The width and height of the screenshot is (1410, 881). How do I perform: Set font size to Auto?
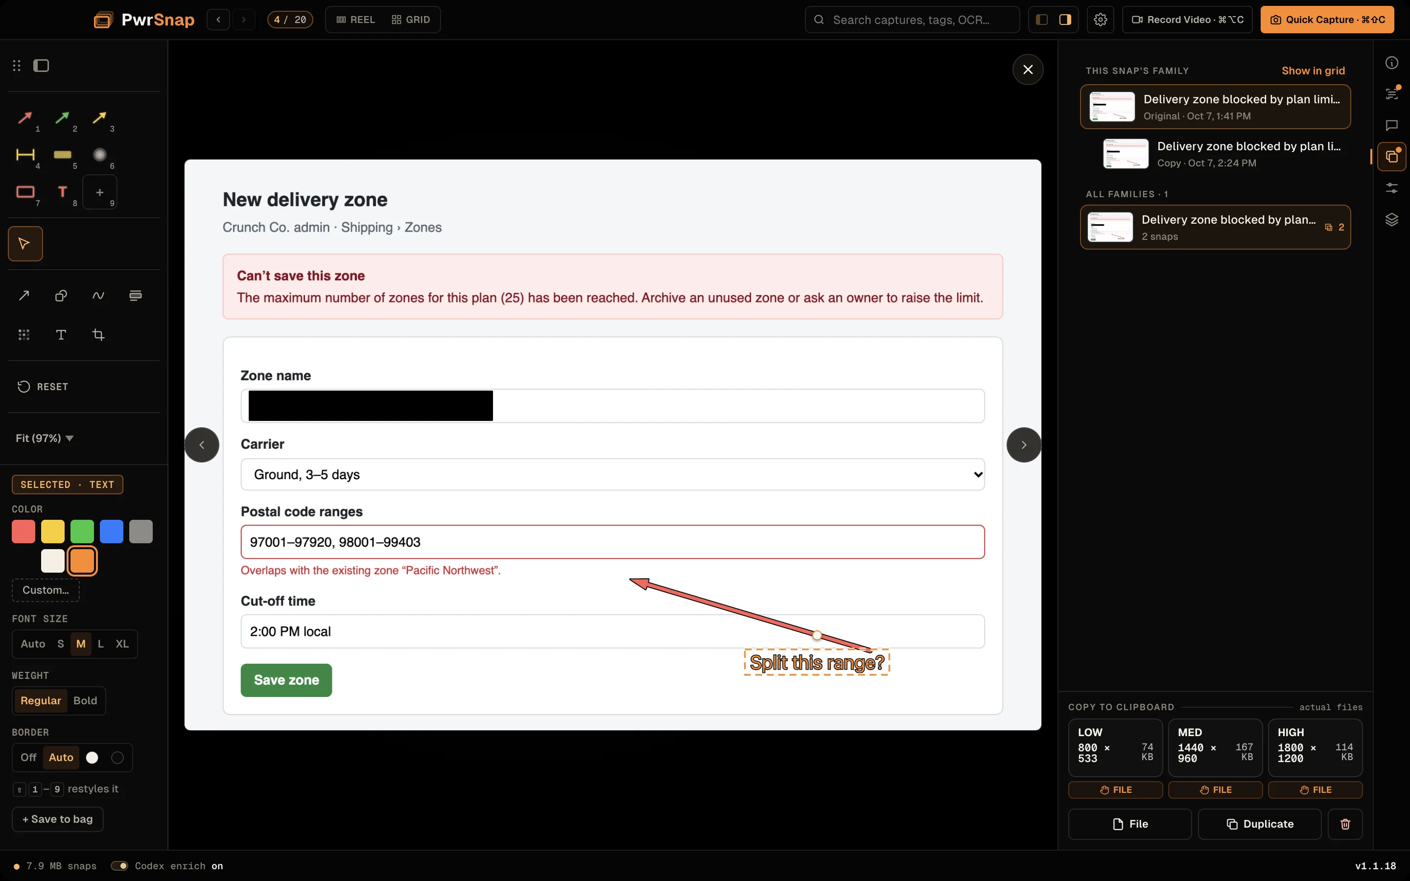point(33,644)
